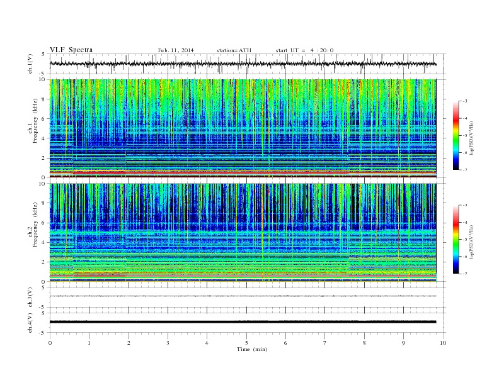Image resolution: width=499 pixels, height=385 pixels.
Task: Click the "9" tick on the time axis
Action: (403, 343)
